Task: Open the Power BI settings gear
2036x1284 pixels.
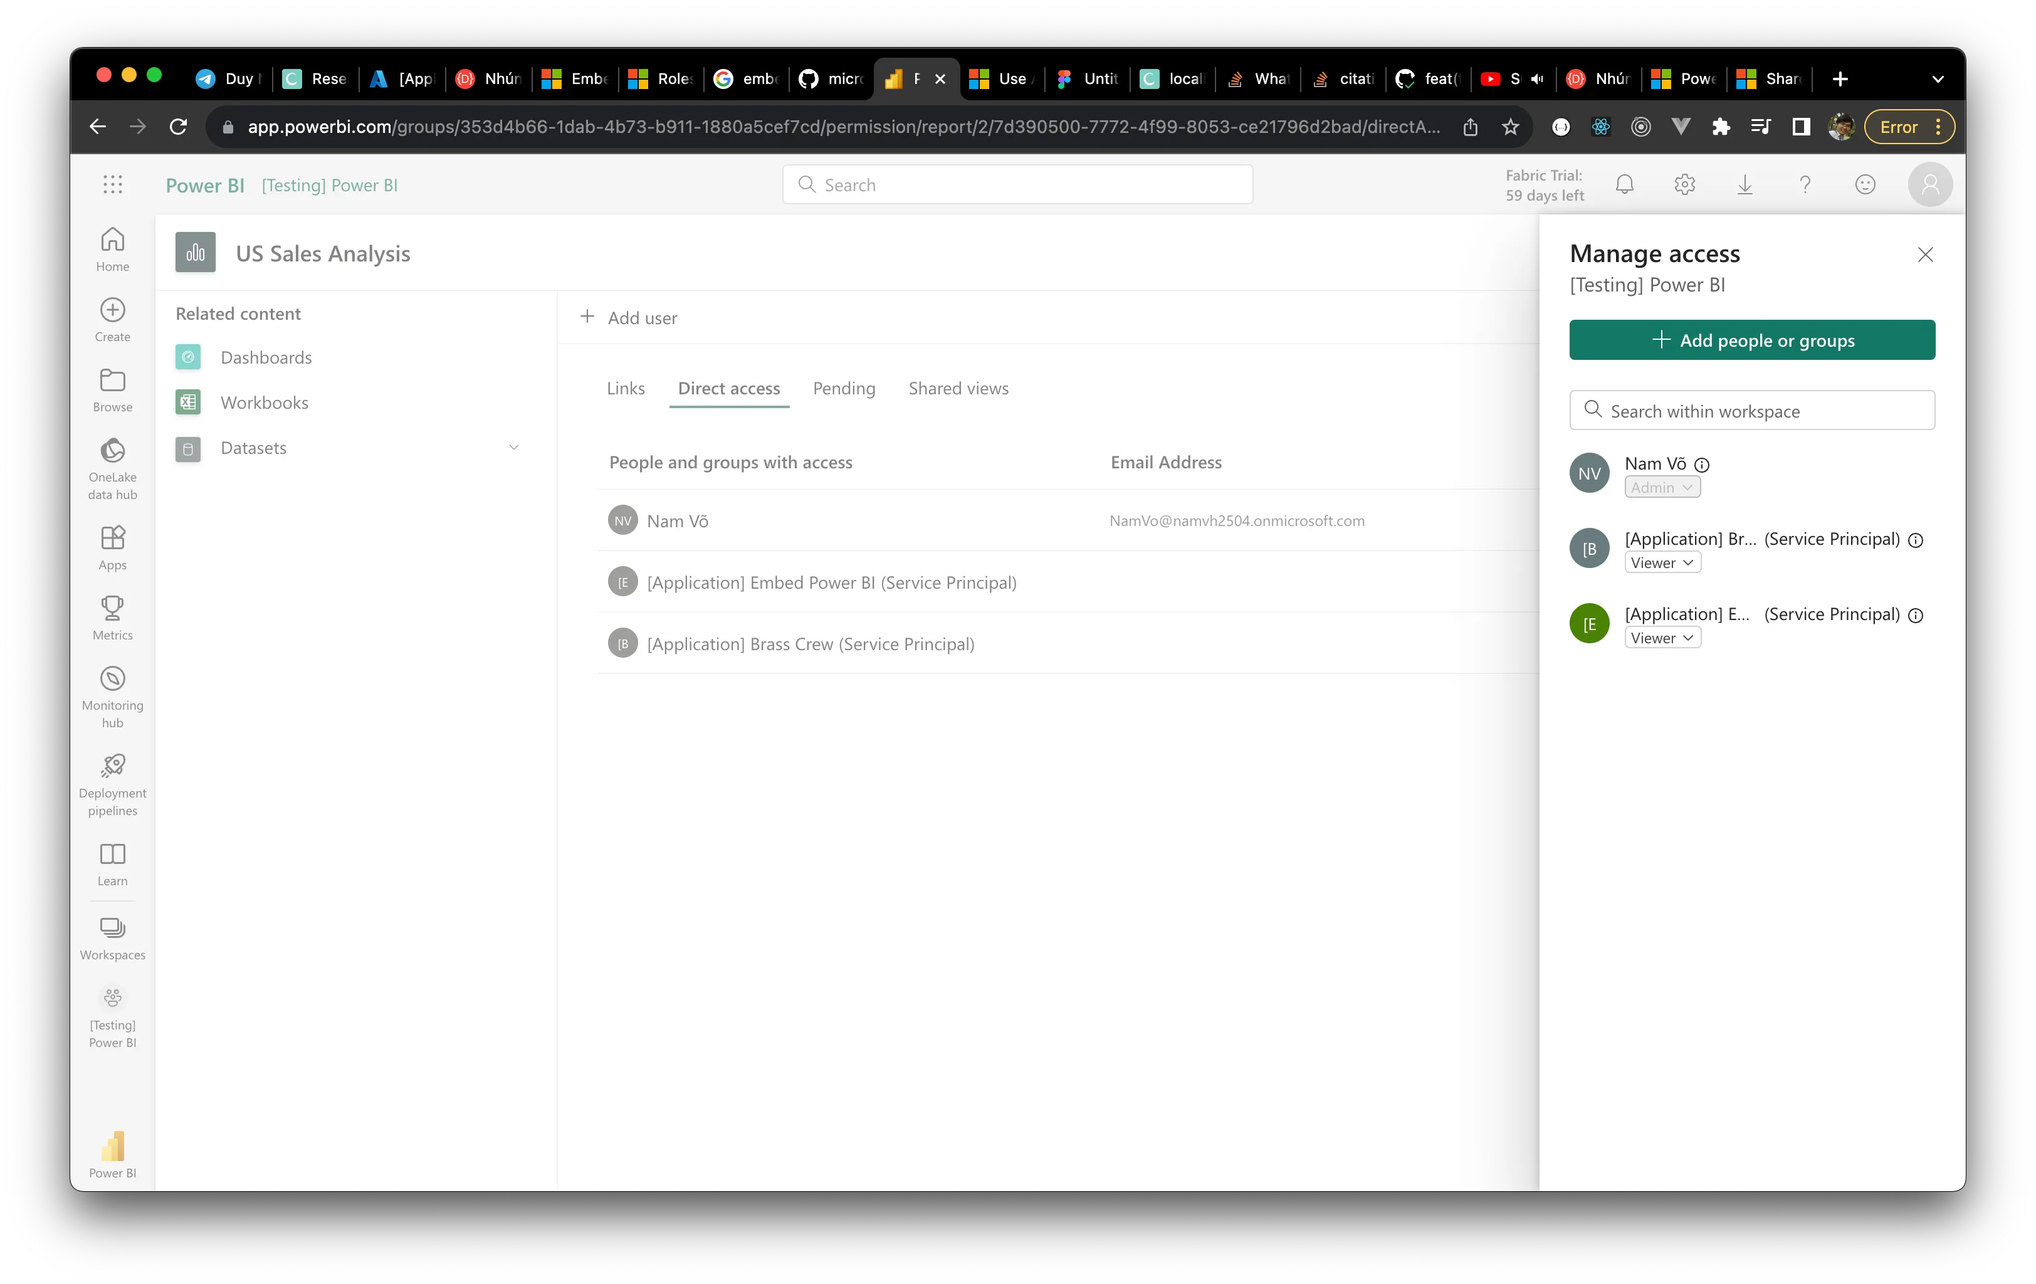Action: tap(1684, 184)
